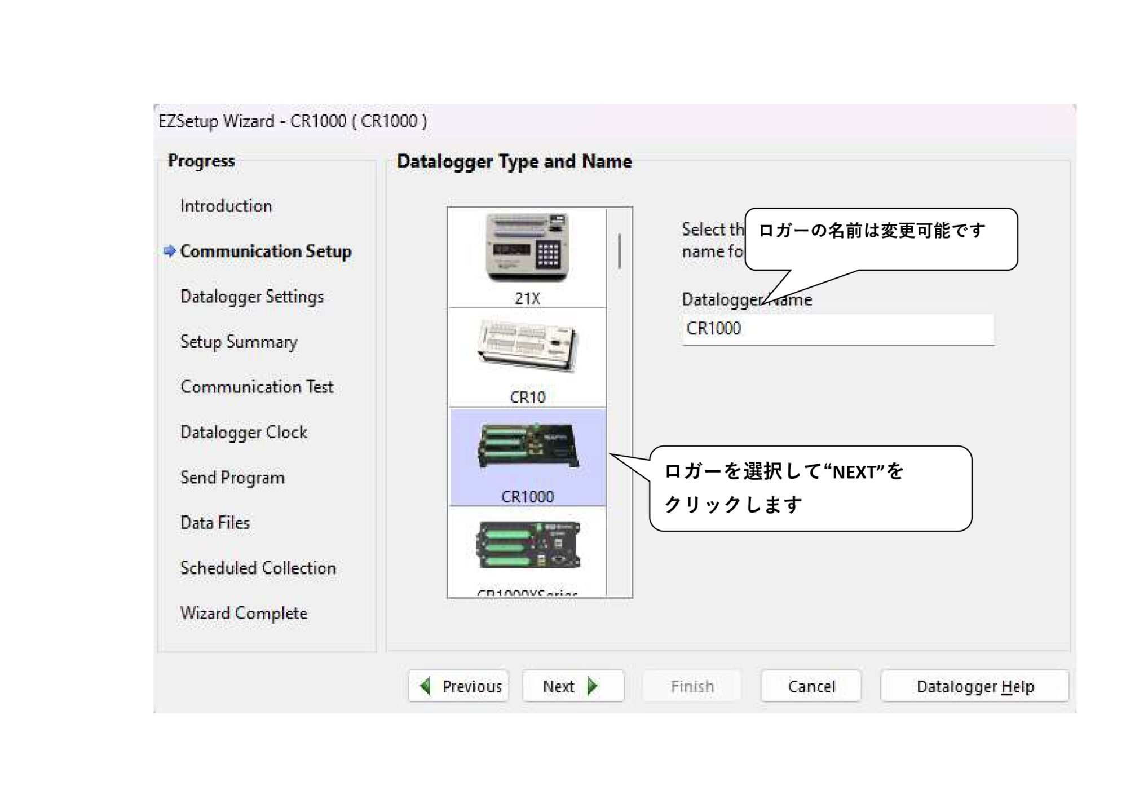The height and width of the screenshot is (812, 1148).
Task: Click the Send Program progress step
Action: (x=232, y=478)
